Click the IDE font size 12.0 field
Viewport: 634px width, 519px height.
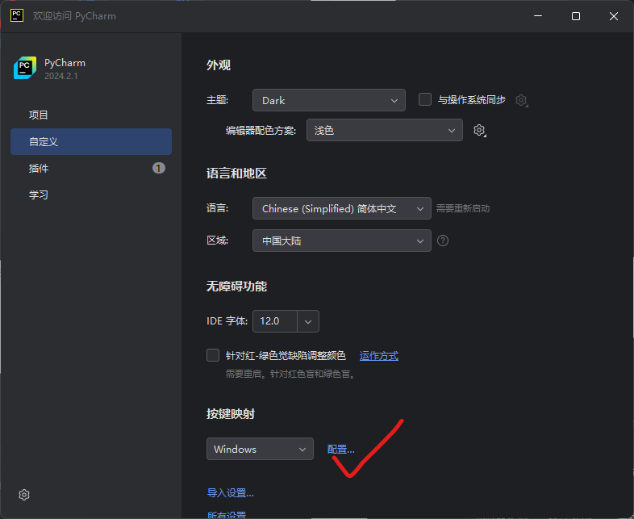coord(275,321)
